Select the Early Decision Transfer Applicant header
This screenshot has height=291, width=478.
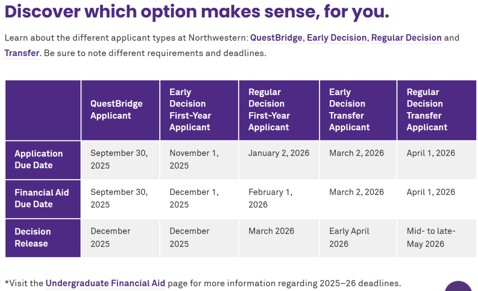pos(349,110)
